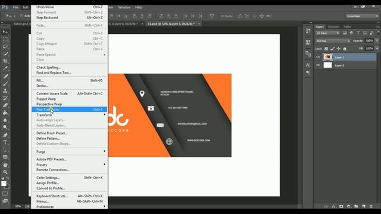Open the Fill slider dropdown arrow
Viewport: 381px width, 214px height.
pos(377,49)
